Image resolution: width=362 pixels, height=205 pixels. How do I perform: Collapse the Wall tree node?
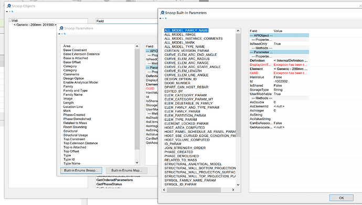10,21
